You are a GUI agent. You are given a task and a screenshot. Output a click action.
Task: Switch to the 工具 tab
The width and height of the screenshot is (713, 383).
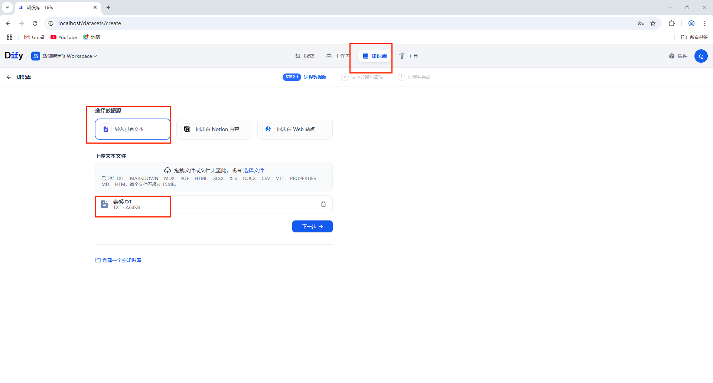point(408,56)
